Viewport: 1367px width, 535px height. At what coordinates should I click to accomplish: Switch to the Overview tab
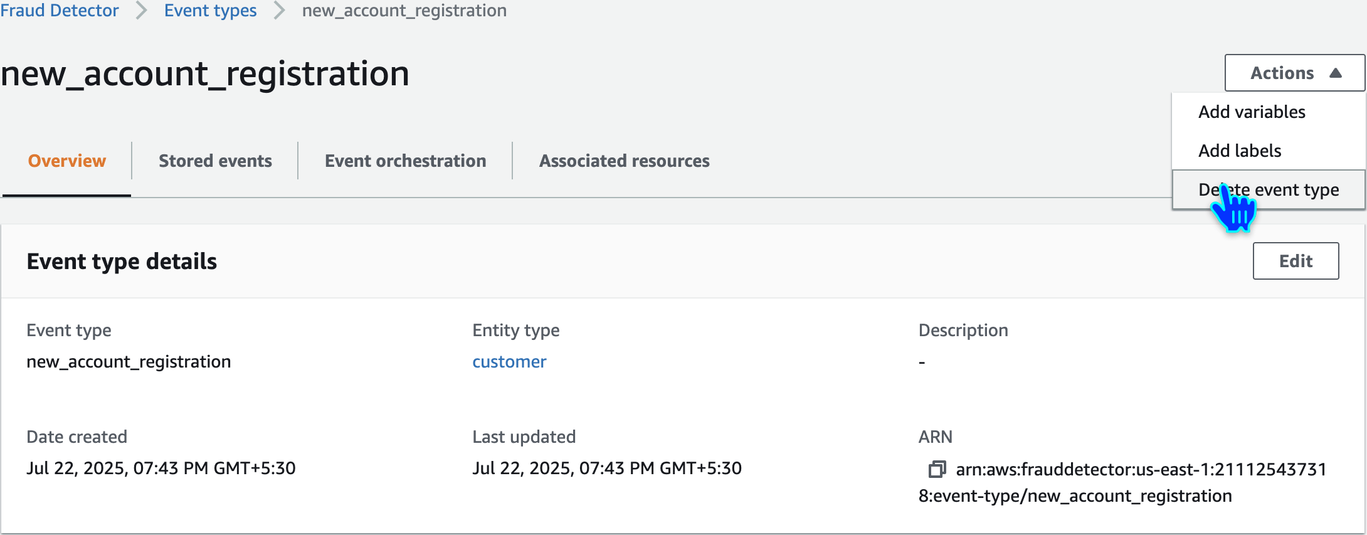(x=67, y=161)
